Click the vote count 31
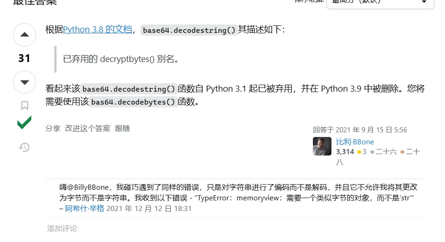This screenshot has height=242, width=445. click(x=25, y=58)
